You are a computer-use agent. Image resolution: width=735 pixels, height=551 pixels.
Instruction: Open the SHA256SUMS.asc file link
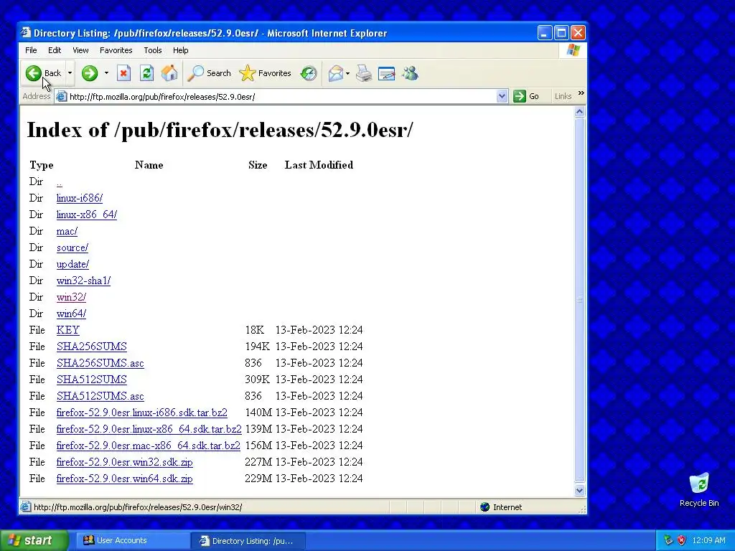tap(100, 363)
